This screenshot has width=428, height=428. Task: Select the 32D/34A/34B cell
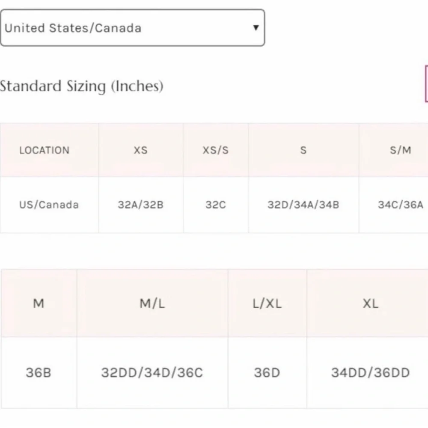pos(303,205)
